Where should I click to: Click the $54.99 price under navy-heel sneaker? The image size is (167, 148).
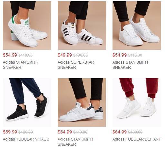pos(65,132)
